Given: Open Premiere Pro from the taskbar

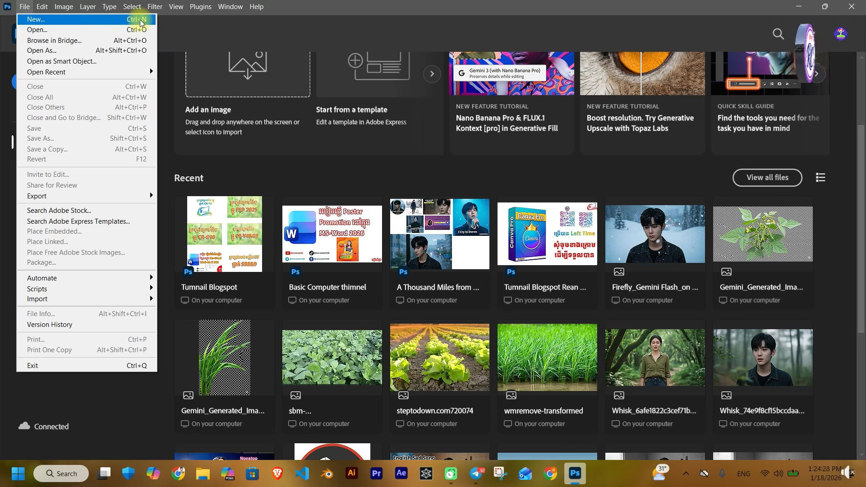Looking at the screenshot, I should (x=377, y=473).
